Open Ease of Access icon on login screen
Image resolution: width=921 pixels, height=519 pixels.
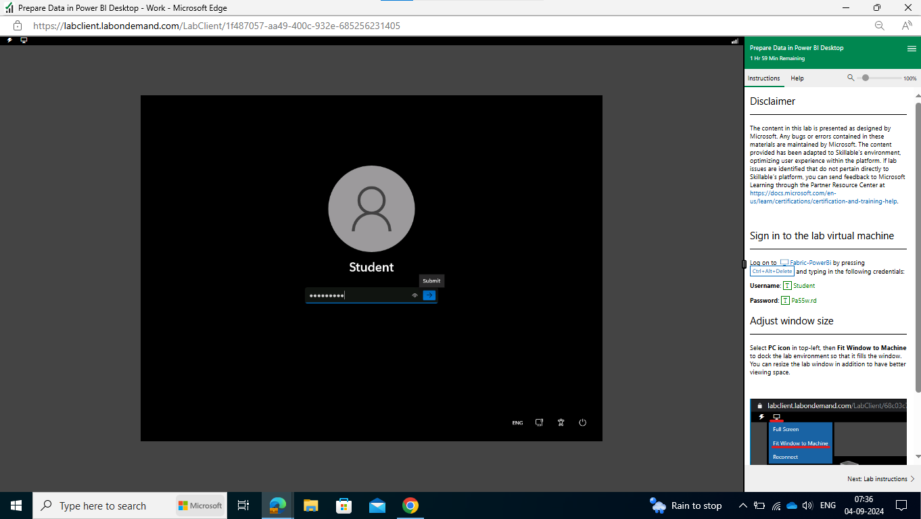561,422
